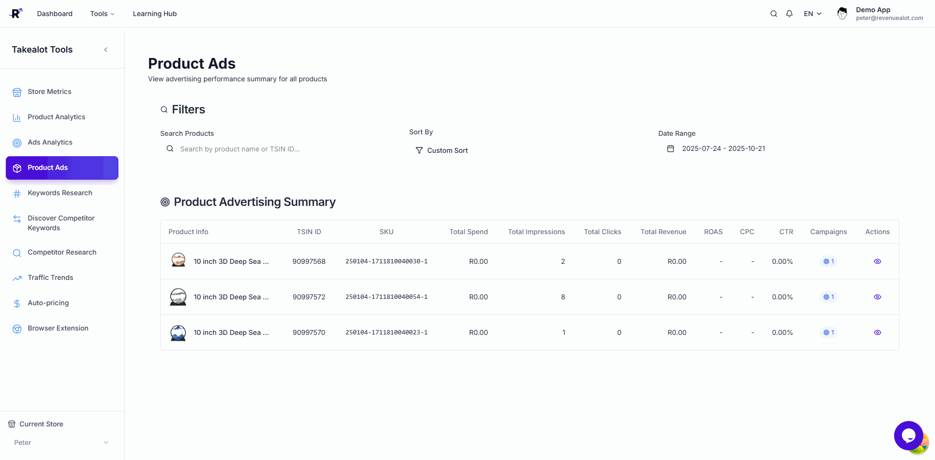Click product thumbnail for SKU ending 040054-1
Screen dimensions: 935x460
[178, 296]
